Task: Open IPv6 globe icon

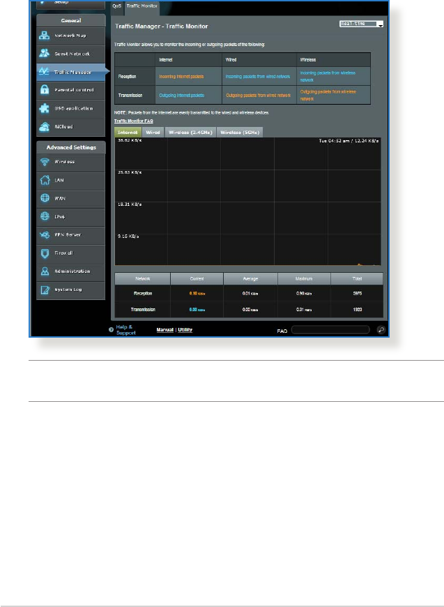Action: click(45, 216)
